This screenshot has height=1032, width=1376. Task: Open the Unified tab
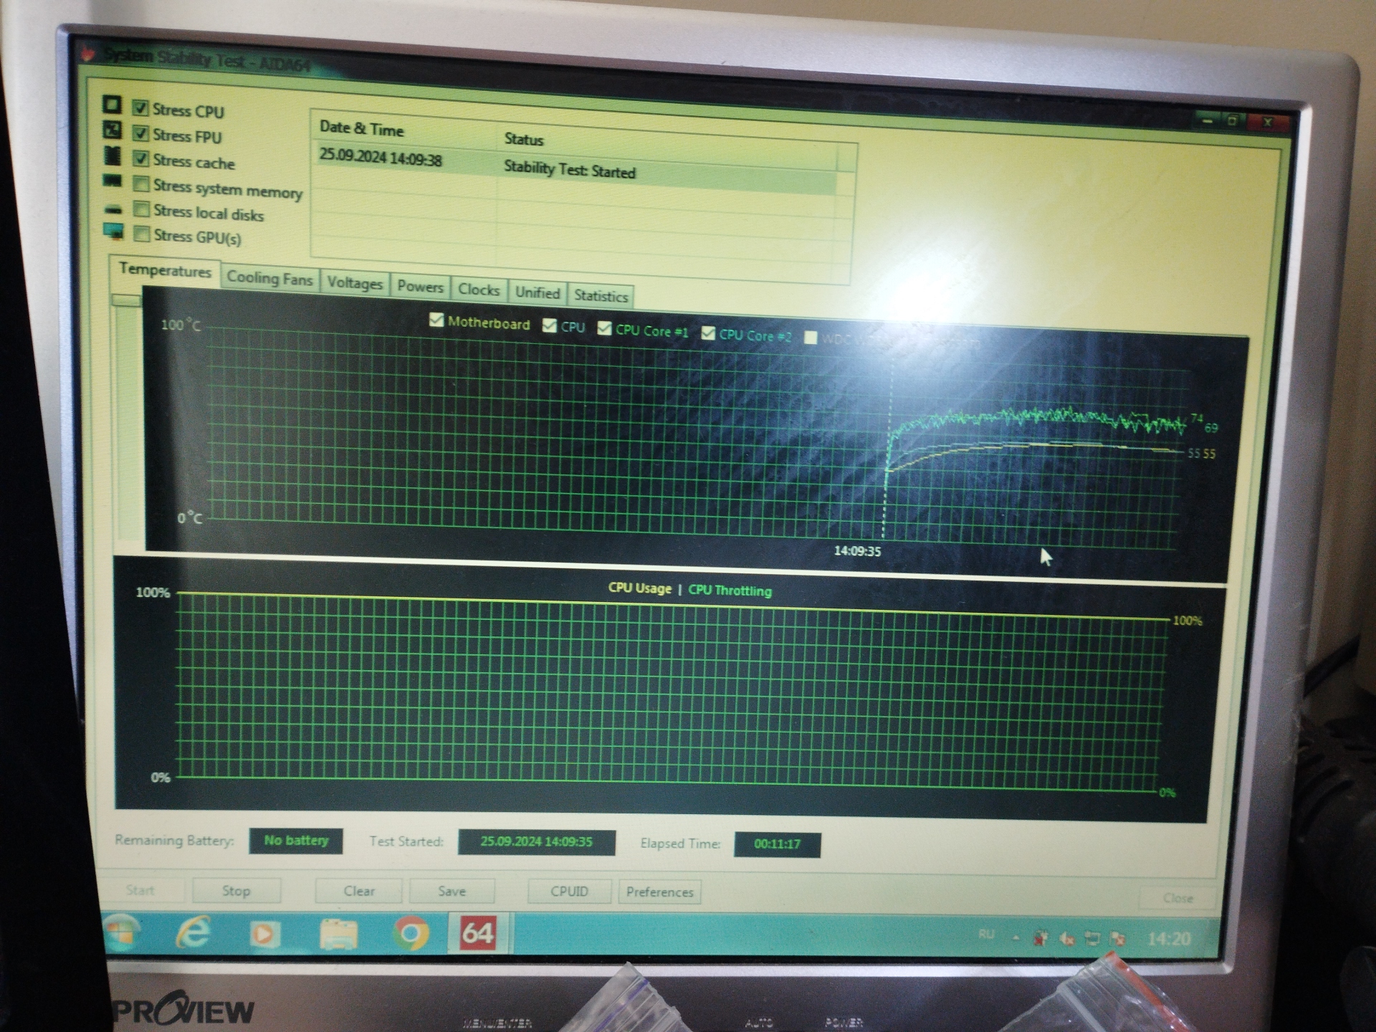click(x=537, y=292)
